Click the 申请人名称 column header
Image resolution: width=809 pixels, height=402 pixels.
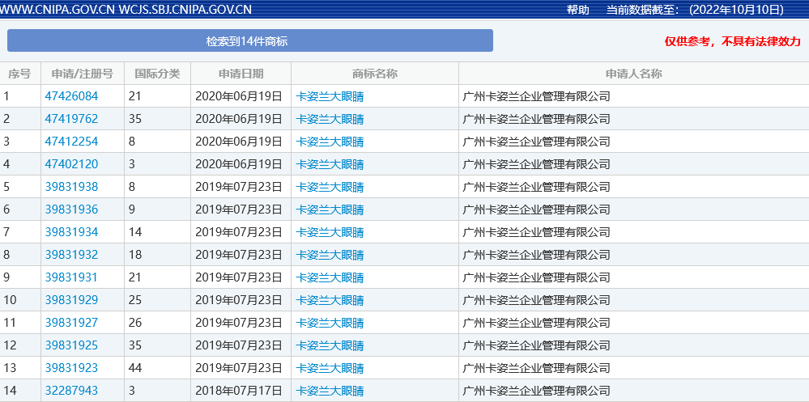click(633, 74)
